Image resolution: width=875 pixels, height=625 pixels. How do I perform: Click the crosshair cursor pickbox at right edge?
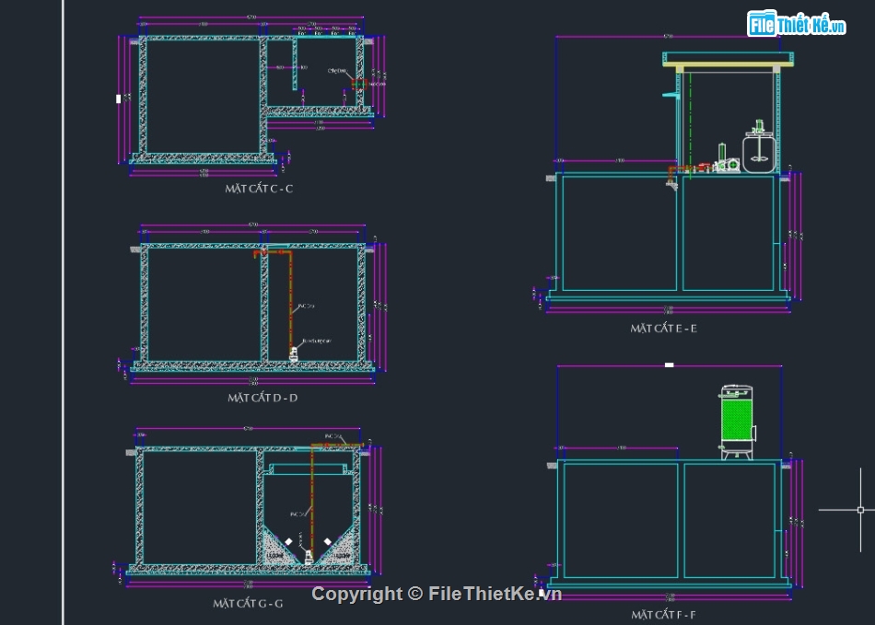coord(860,509)
